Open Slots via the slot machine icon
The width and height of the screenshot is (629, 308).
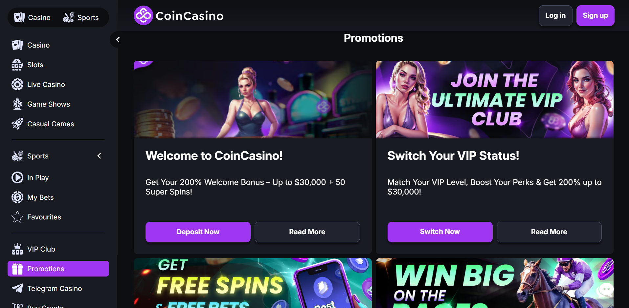pyautogui.click(x=17, y=65)
